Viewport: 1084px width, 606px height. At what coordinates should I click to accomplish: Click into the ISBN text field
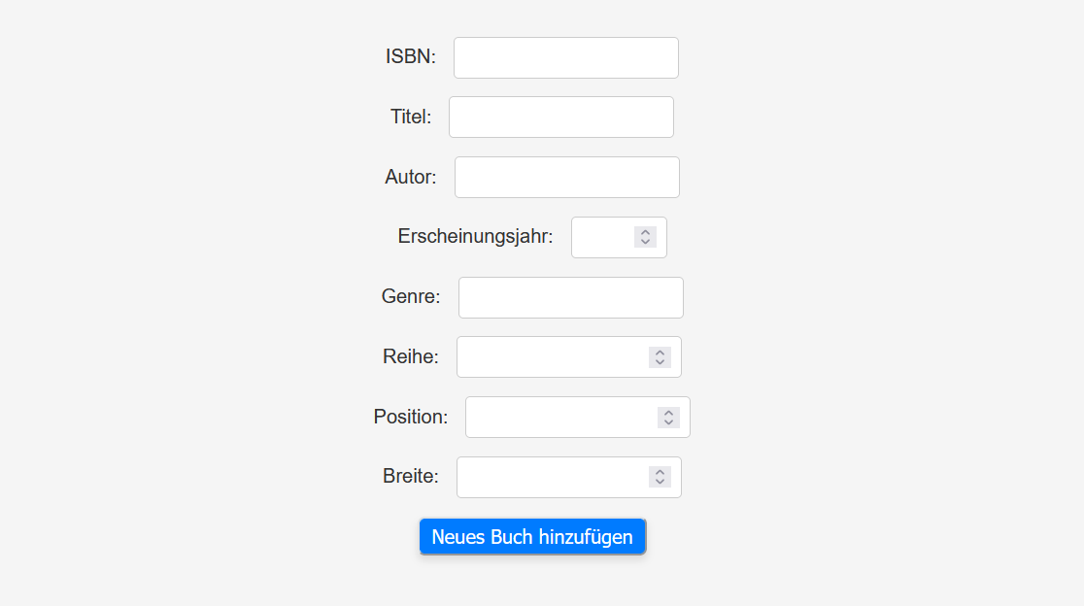pos(565,57)
